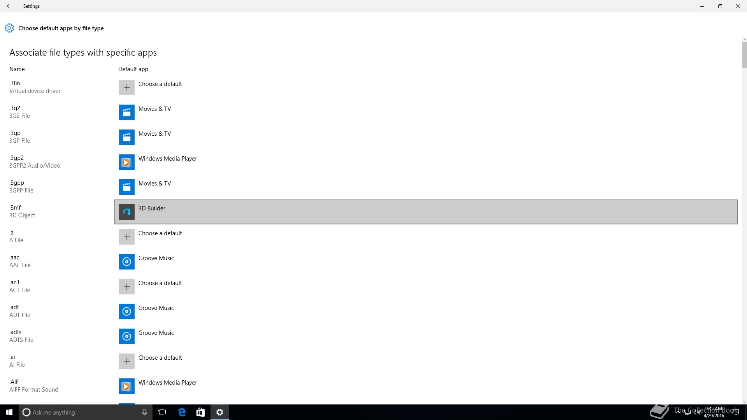747x420 pixels.
Task: Open Action Center notifications icon
Action: [736, 412]
